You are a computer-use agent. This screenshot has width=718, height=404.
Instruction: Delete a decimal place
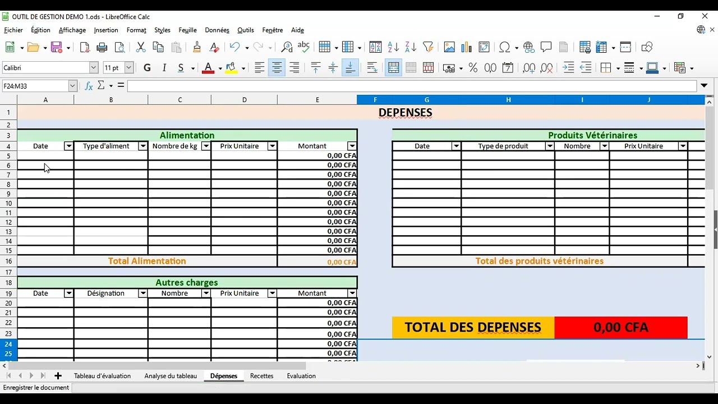[x=546, y=68]
